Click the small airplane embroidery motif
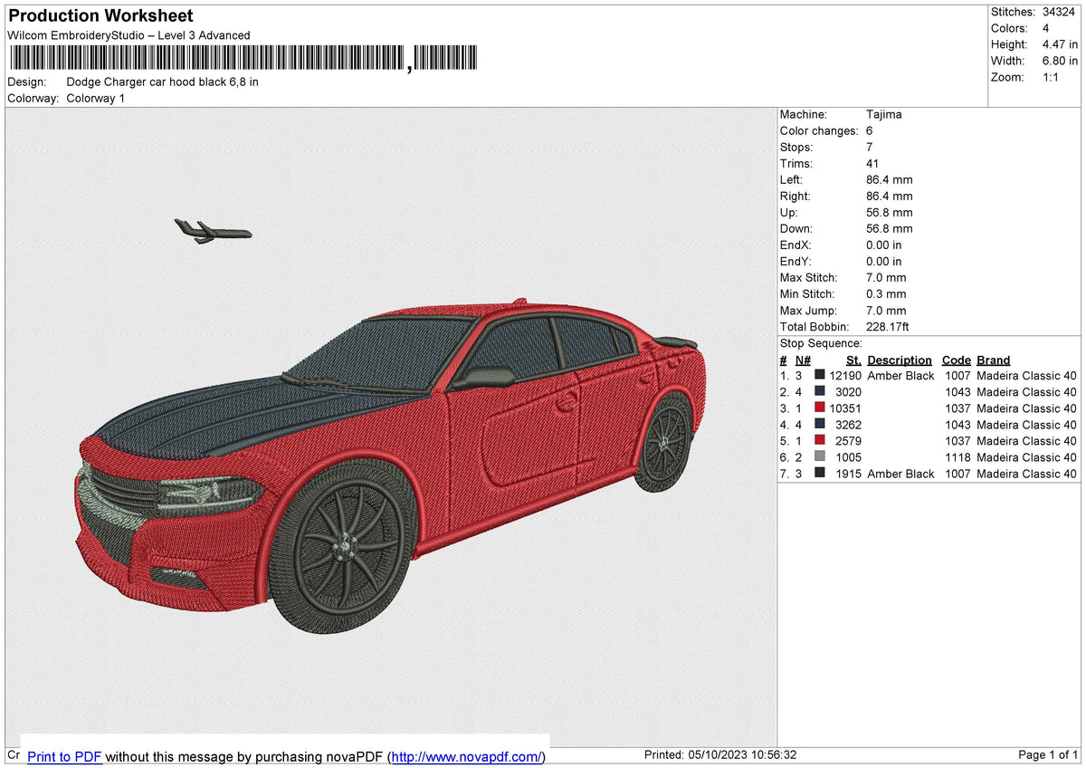The width and height of the screenshot is (1086, 768). coord(213,231)
